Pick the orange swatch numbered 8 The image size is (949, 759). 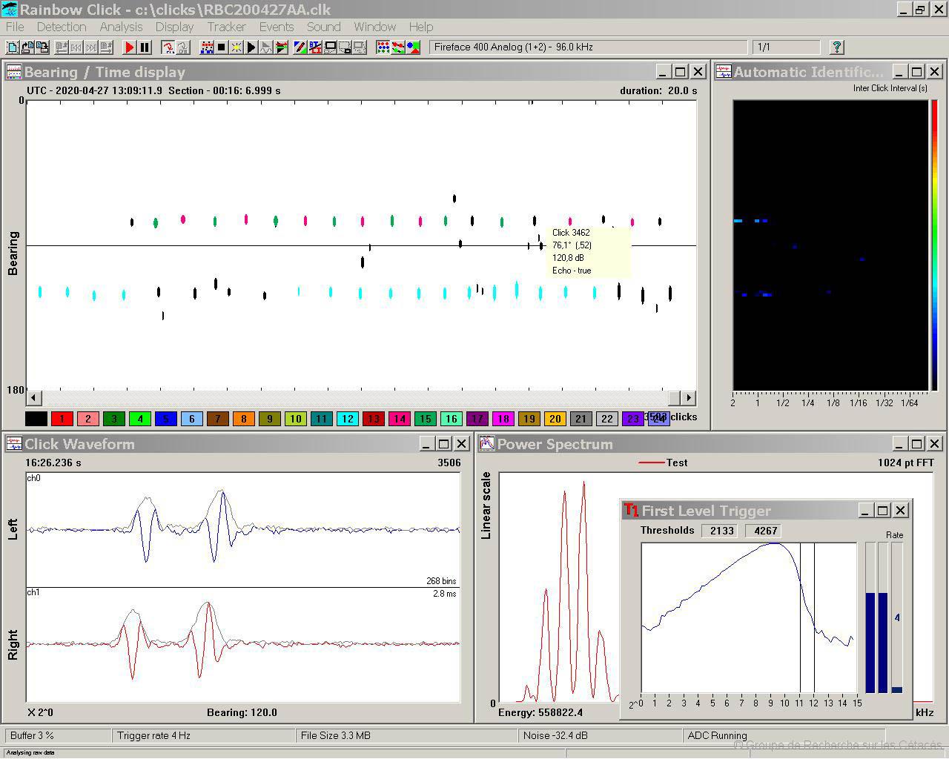[244, 419]
